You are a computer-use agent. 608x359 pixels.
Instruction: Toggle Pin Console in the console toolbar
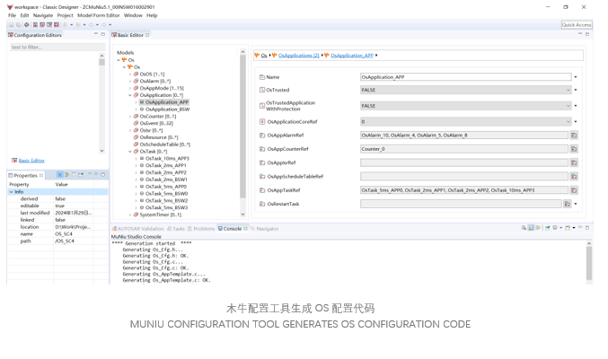[548, 228]
